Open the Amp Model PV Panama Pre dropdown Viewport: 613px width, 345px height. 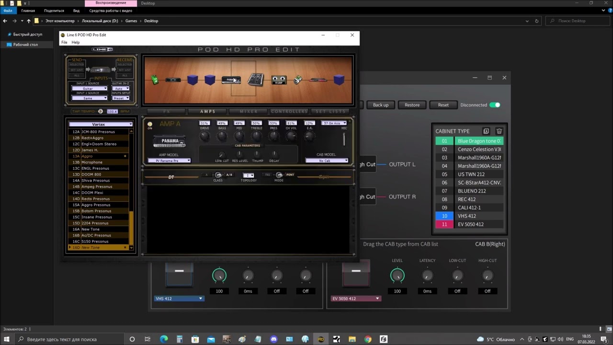pos(169,161)
